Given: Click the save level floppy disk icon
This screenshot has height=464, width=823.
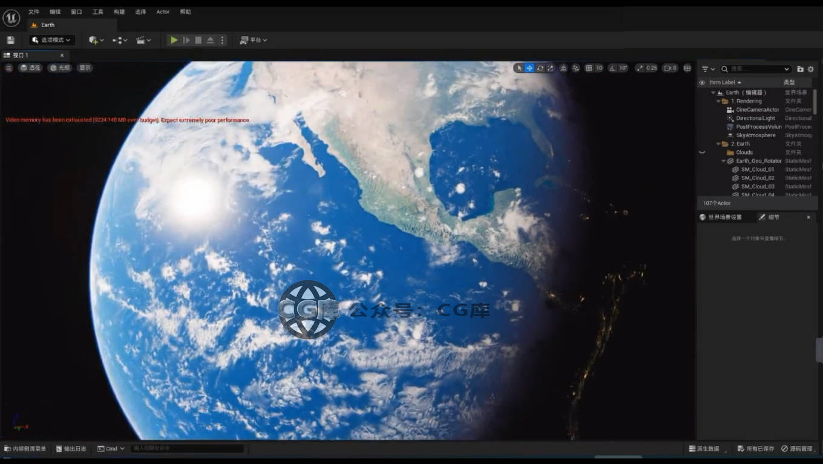Looking at the screenshot, I should point(10,40).
